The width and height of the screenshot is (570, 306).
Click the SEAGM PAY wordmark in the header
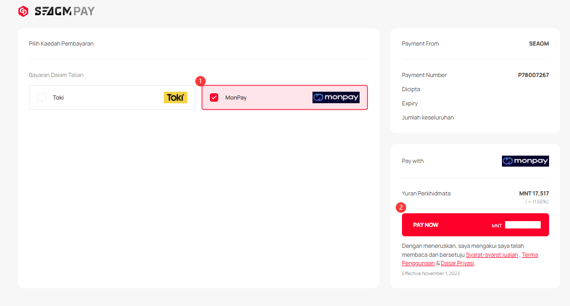pyautogui.click(x=64, y=11)
